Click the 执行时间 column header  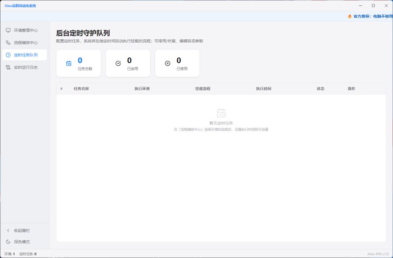pyautogui.click(x=264, y=89)
